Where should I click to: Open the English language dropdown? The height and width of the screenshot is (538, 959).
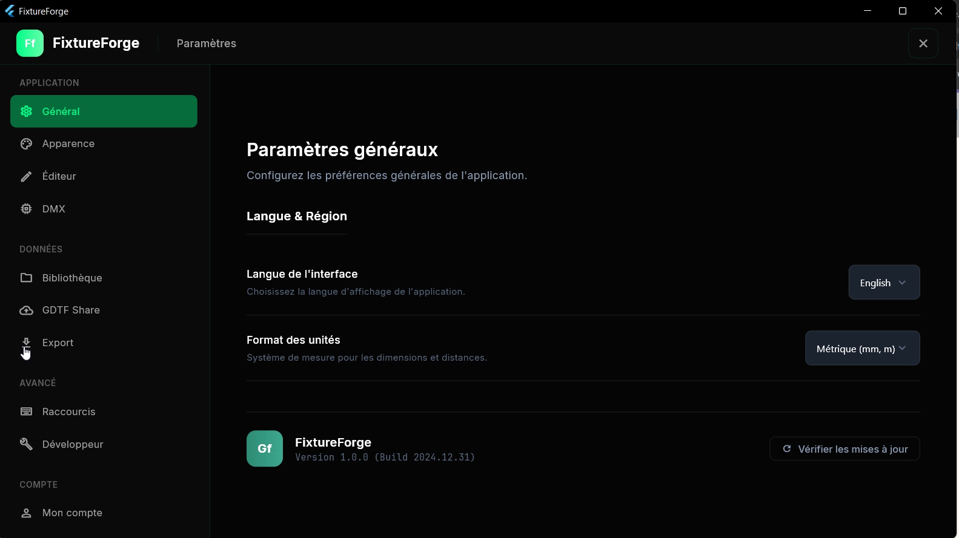pos(884,283)
